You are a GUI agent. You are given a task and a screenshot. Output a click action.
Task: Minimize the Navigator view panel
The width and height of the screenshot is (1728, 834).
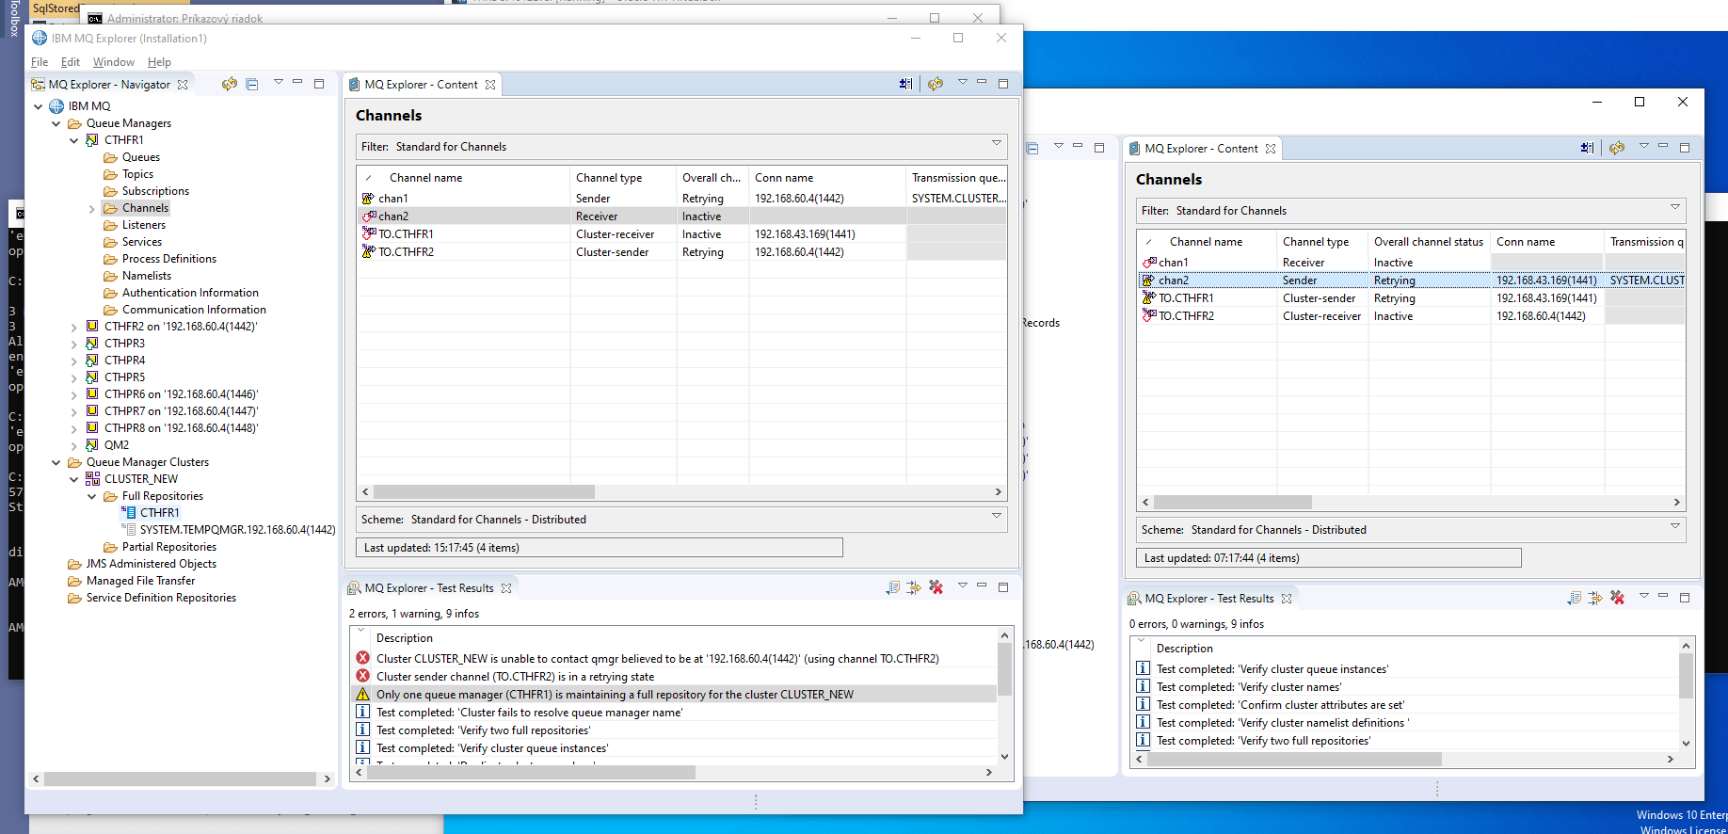tap(297, 83)
